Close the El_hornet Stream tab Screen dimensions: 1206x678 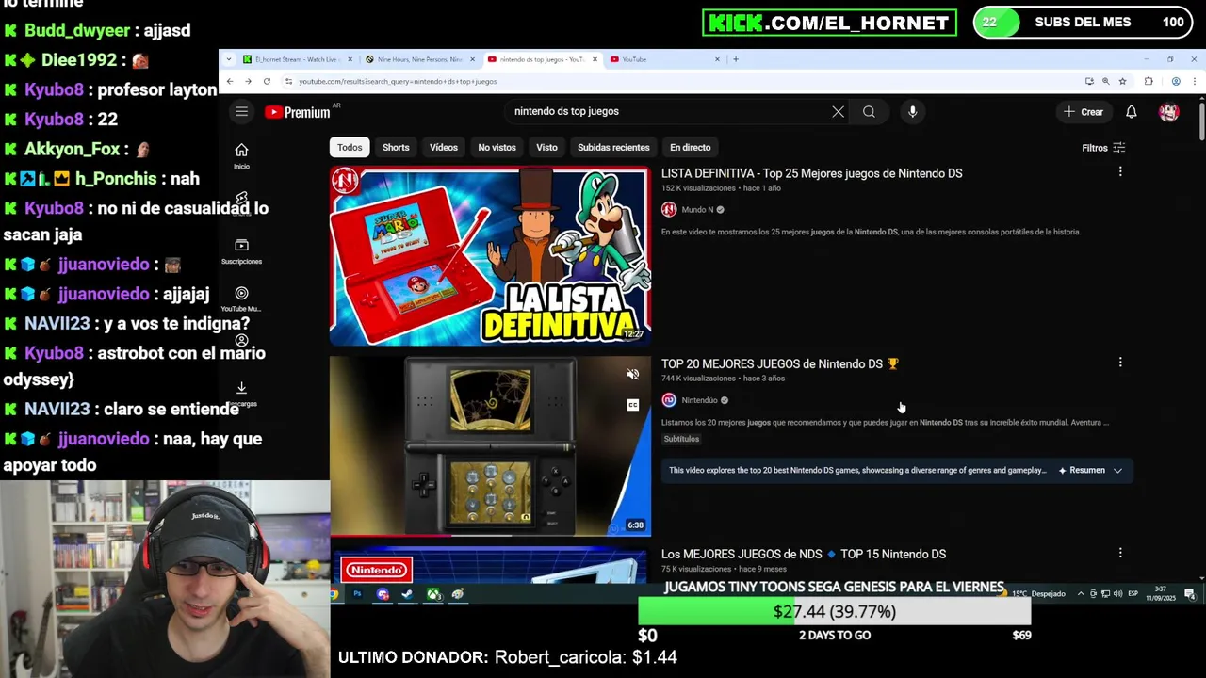350,59
